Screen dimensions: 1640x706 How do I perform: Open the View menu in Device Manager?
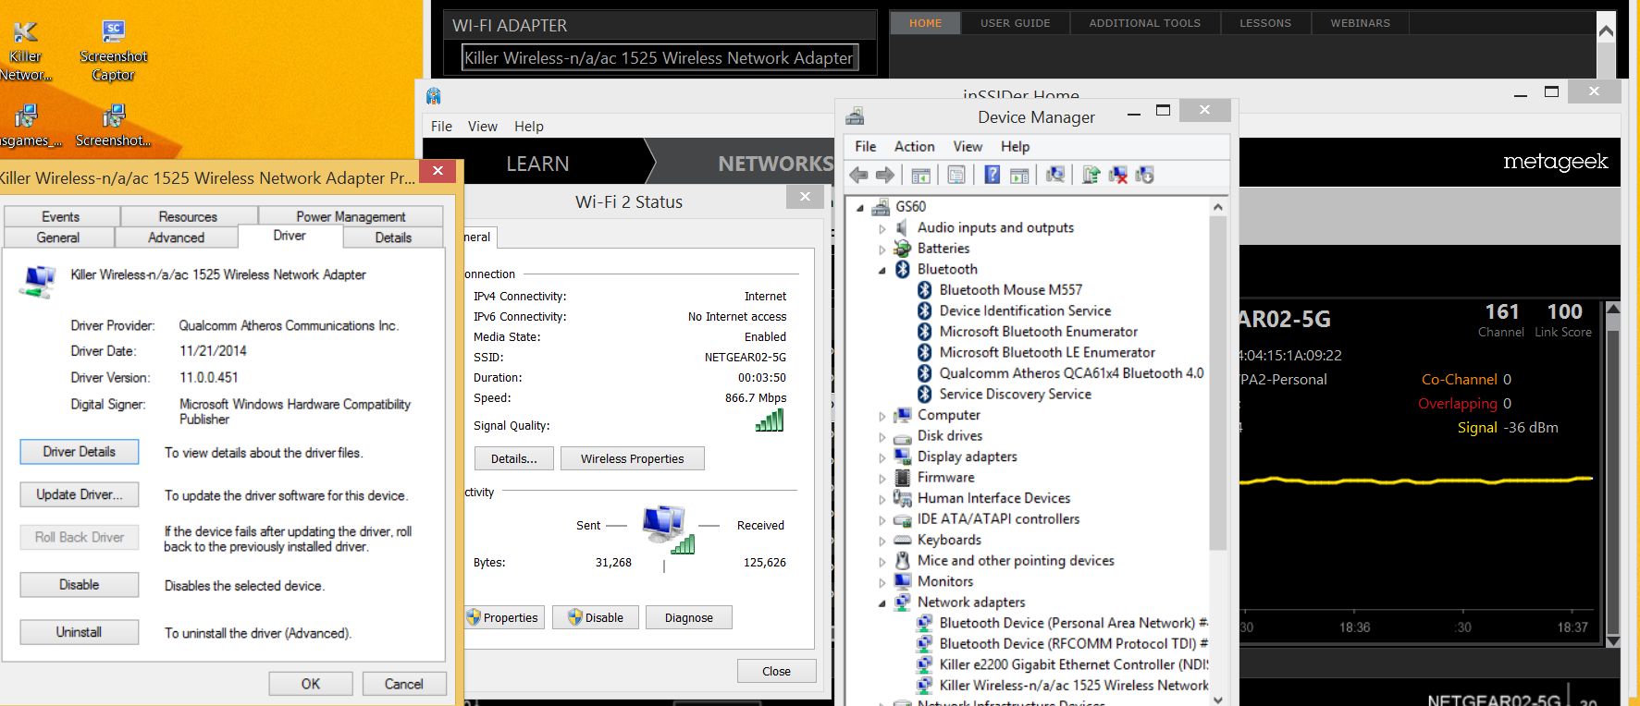point(968,146)
